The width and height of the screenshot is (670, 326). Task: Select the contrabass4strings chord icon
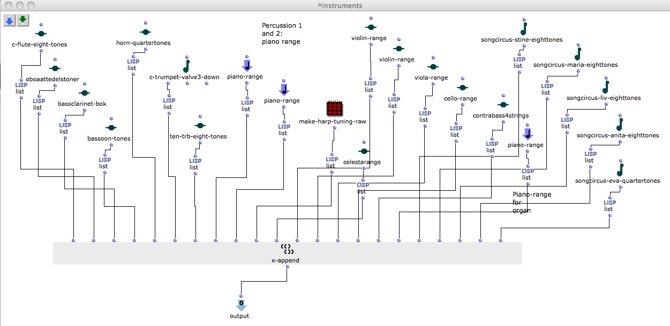(502, 105)
